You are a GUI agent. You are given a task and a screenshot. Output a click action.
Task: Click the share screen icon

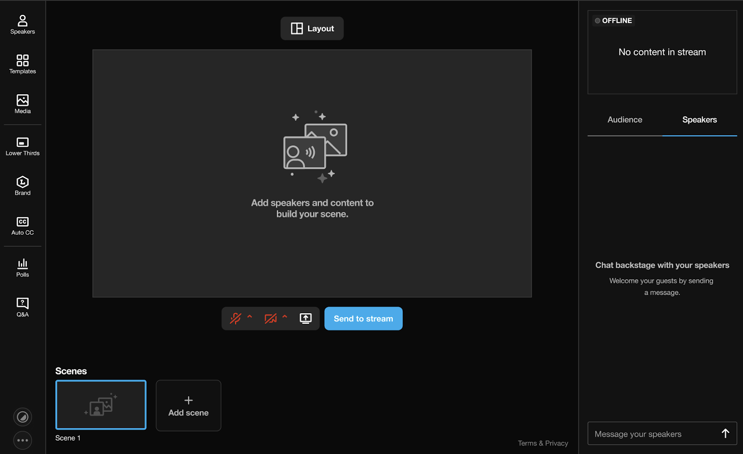pyautogui.click(x=306, y=318)
